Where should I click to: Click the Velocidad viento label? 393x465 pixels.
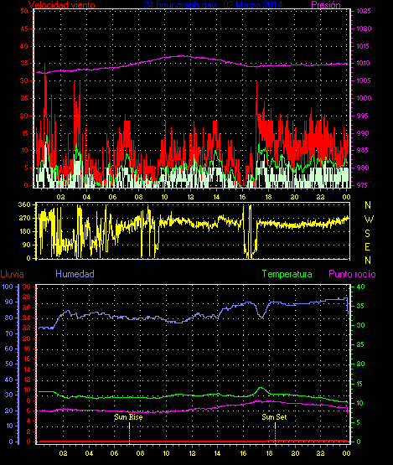62,5
